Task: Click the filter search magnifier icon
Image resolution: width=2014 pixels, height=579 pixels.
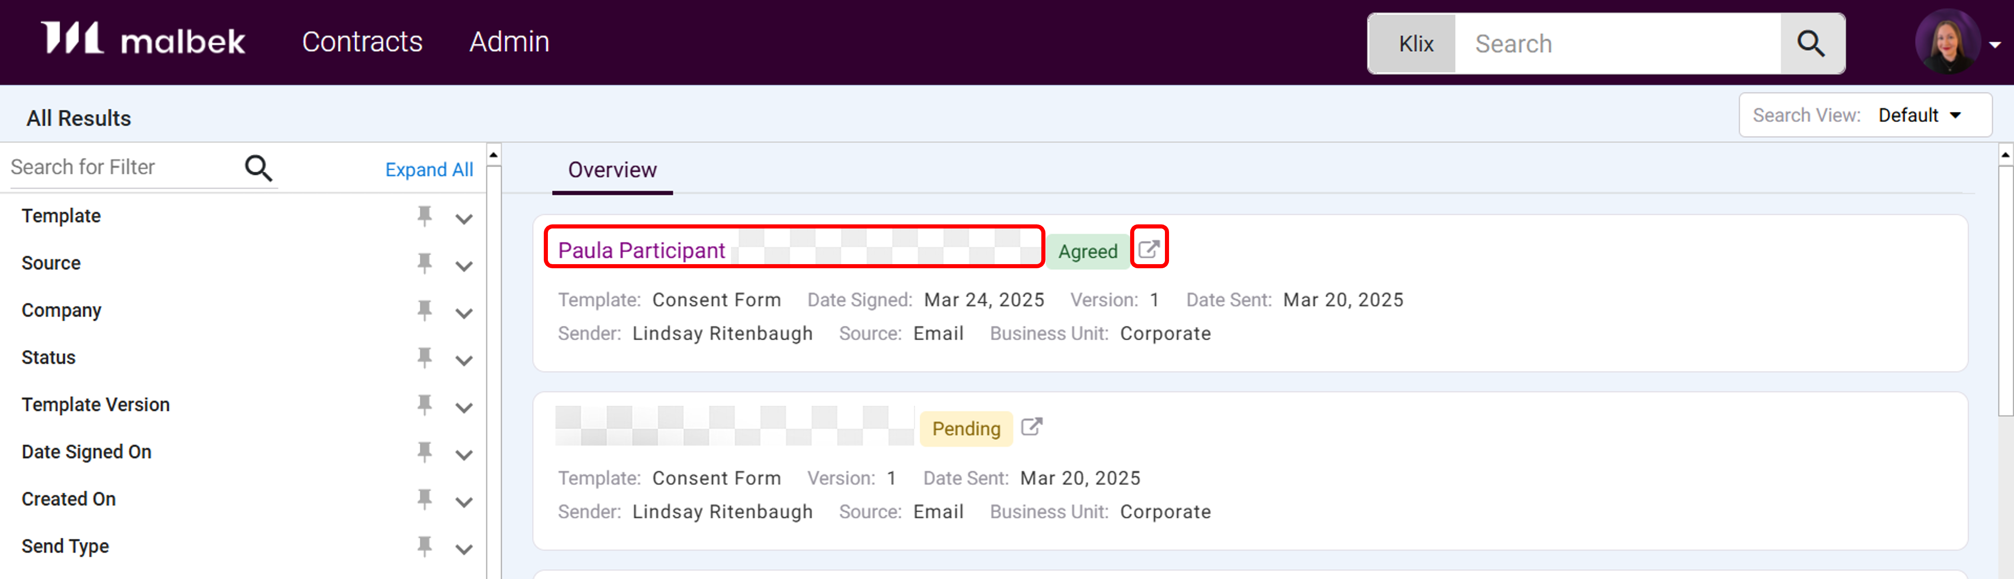Action: [259, 168]
